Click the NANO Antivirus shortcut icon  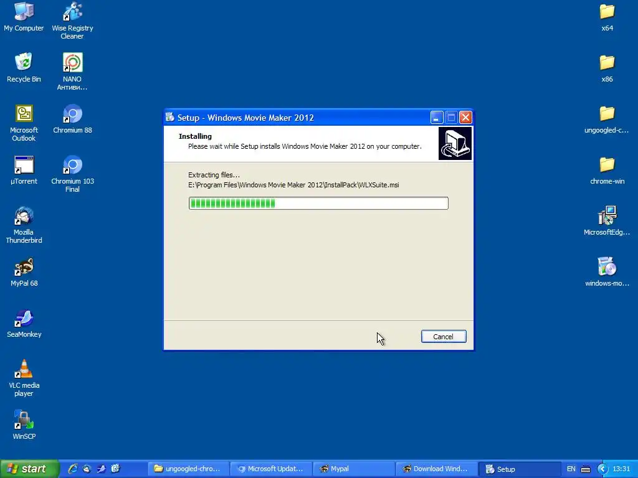point(72,62)
